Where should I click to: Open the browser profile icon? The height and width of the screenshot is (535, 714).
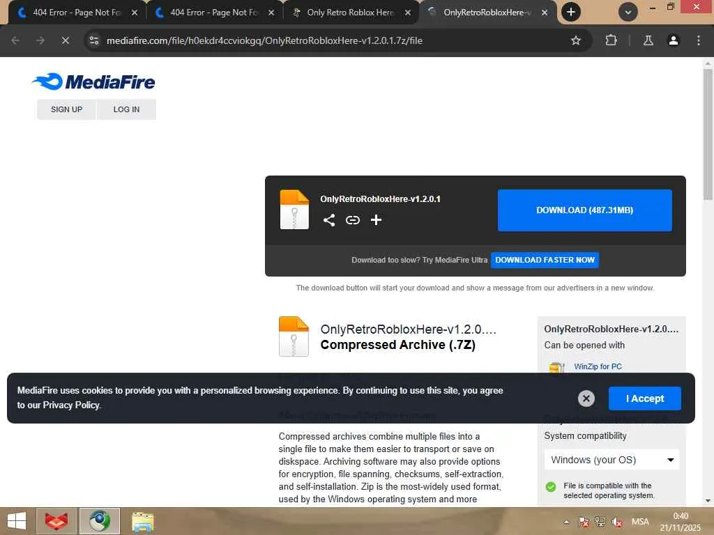(x=673, y=40)
